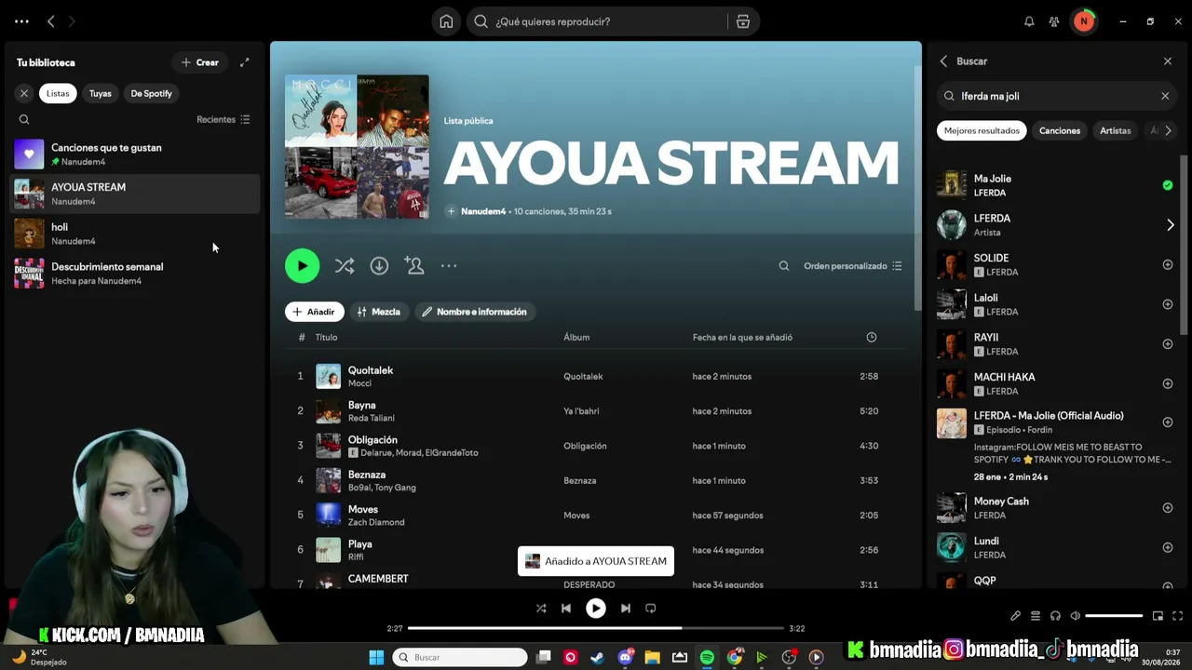Open the notifications bell
Screen dimensions: 1192x670
point(1029,21)
